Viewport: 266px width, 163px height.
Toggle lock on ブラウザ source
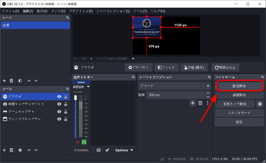click(x=66, y=96)
